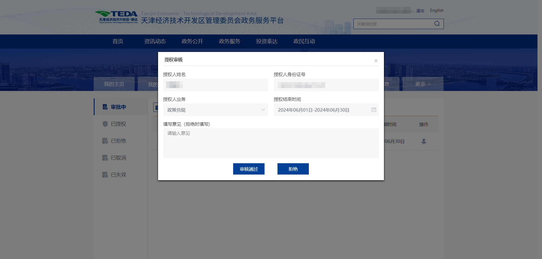The image size is (542, 259).
Task: Open the 资讯动态 nav item
Action: coord(155,41)
